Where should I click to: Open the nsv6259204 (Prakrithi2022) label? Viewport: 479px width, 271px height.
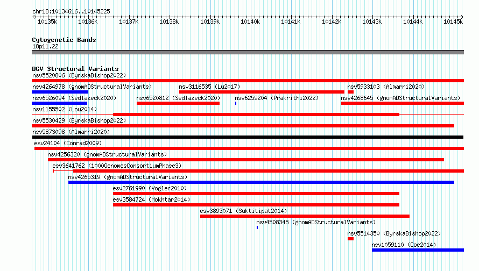[277, 98]
